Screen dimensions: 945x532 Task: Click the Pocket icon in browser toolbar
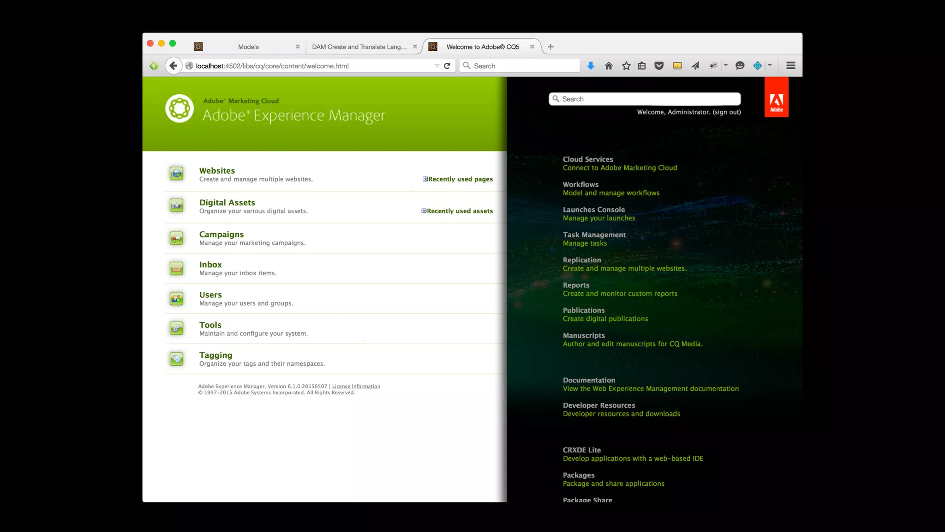659,66
